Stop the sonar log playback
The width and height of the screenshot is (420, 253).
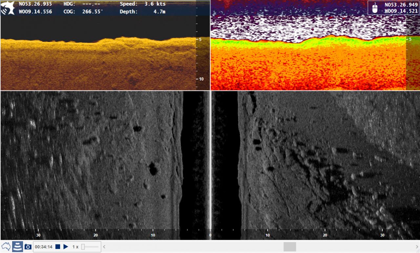(x=58, y=246)
